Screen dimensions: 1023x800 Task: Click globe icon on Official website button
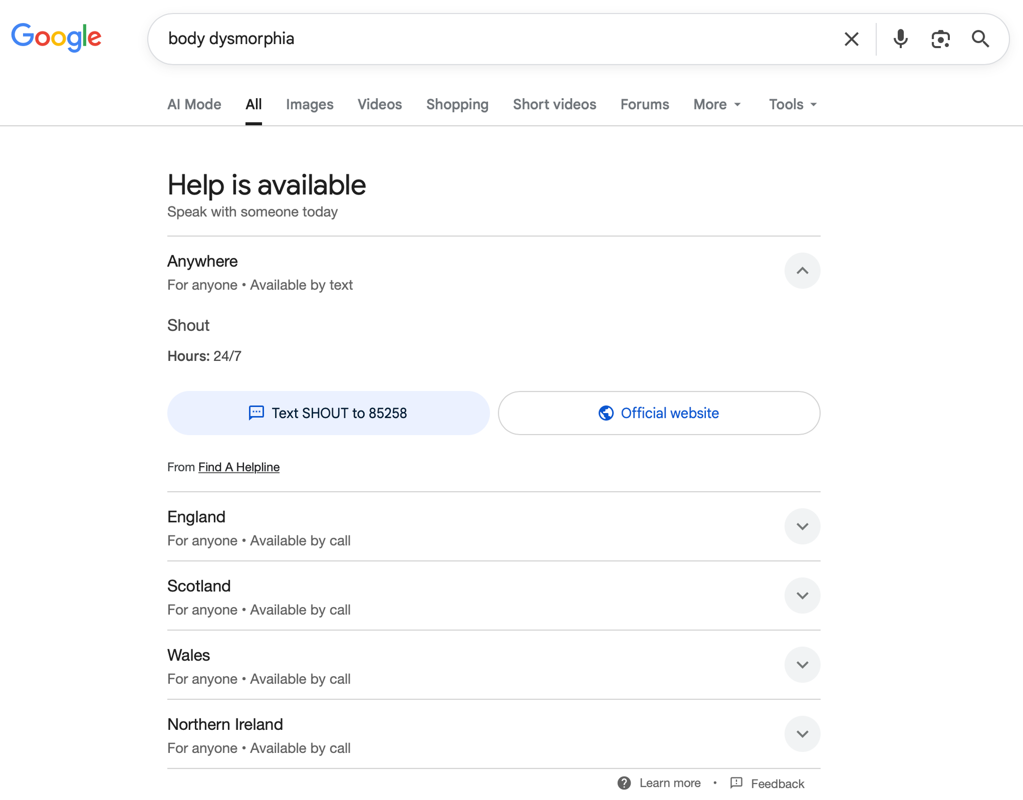tap(606, 413)
